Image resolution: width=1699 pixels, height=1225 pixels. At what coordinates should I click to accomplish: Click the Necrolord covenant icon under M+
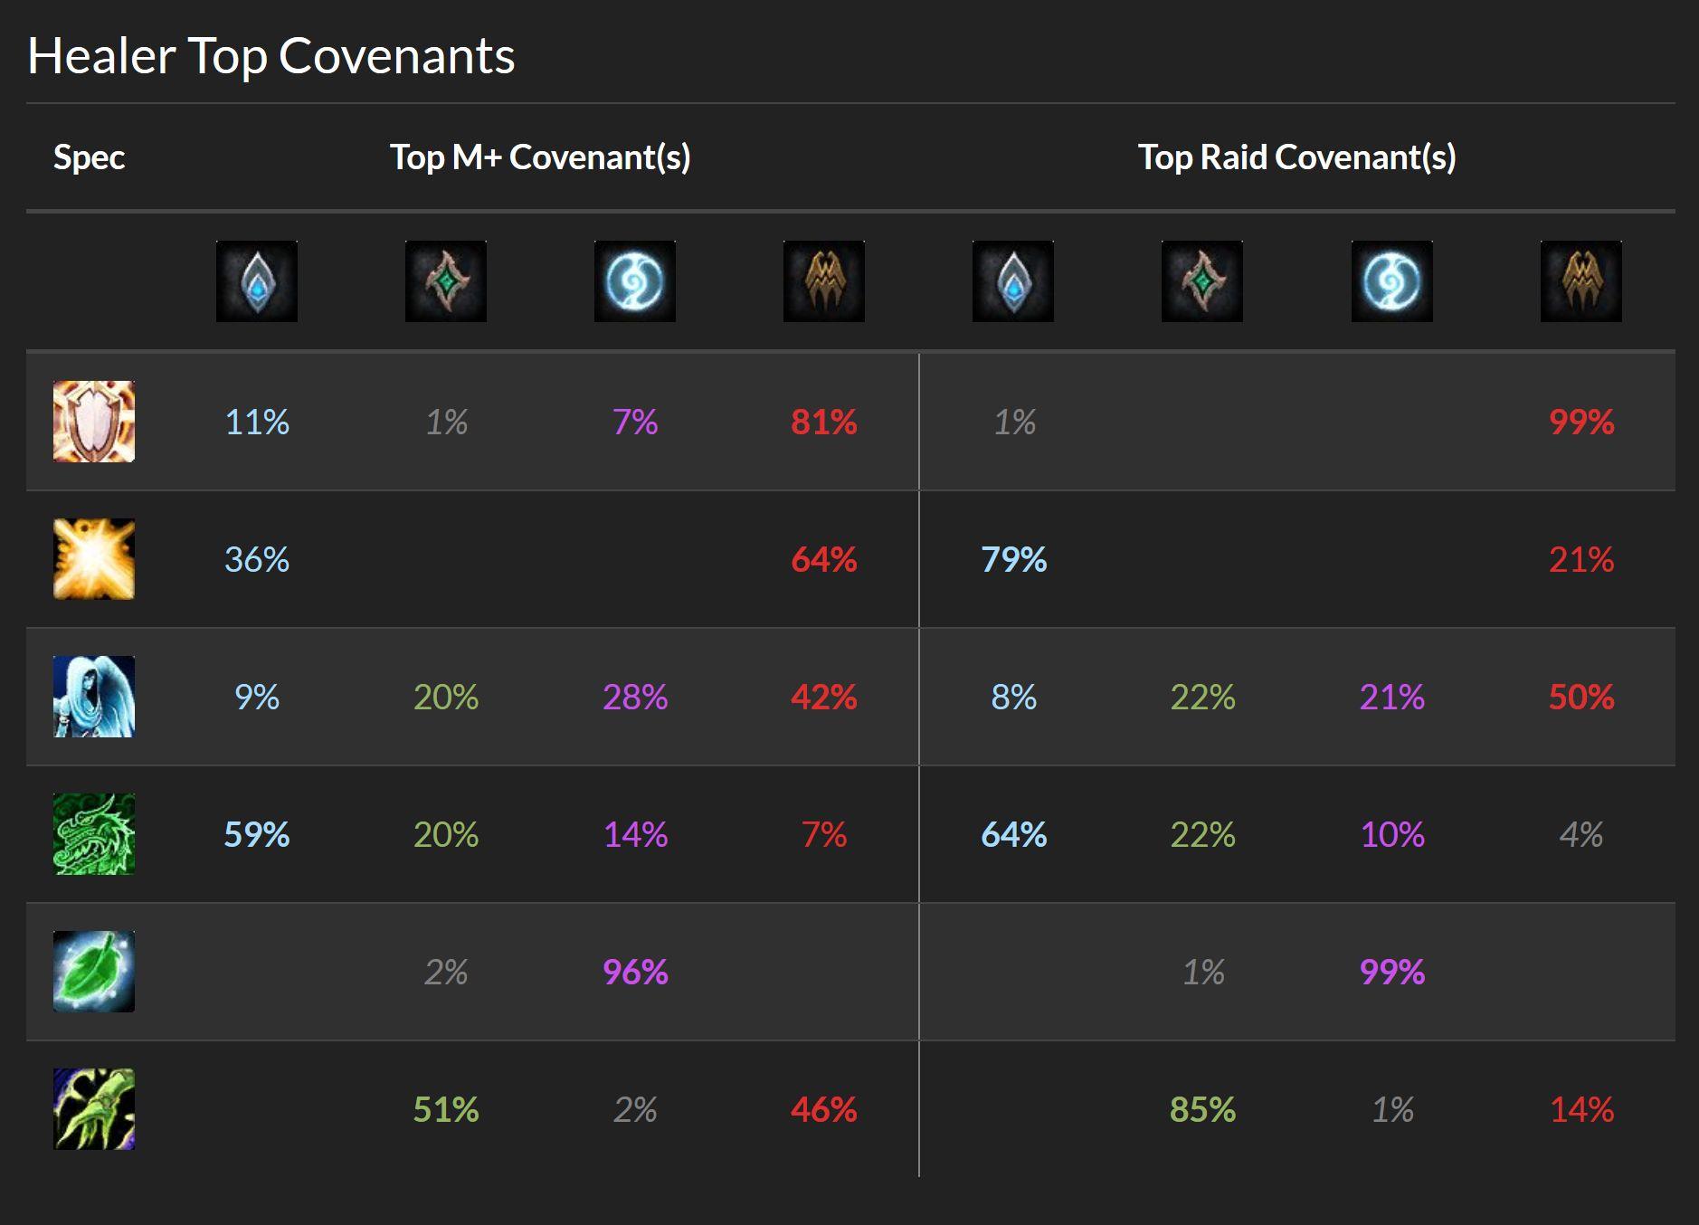click(446, 281)
